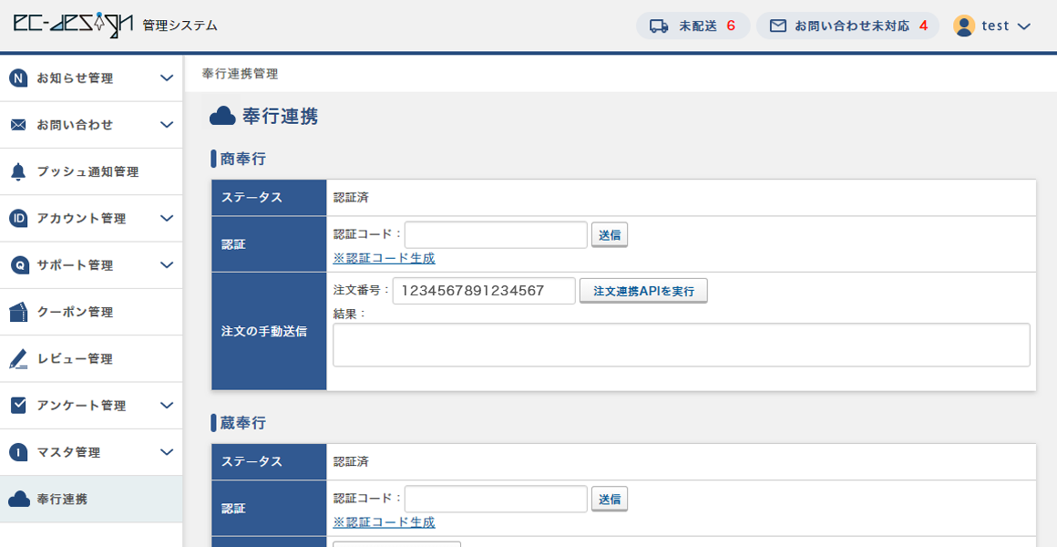The height and width of the screenshot is (547, 1057).
Task: Click the ID icon for アカウント管理
Action: point(18,219)
